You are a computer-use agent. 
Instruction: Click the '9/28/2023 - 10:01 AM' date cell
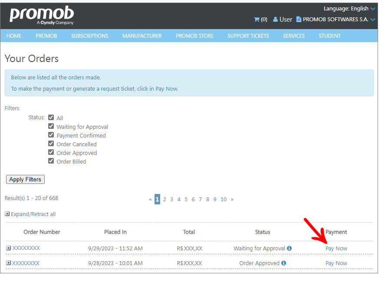(x=115, y=263)
